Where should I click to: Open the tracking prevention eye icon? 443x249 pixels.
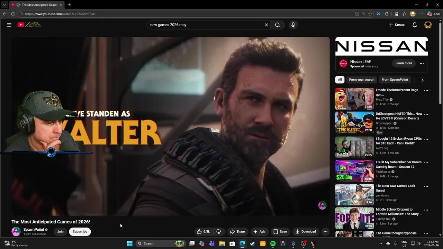[x=363, y=14]
